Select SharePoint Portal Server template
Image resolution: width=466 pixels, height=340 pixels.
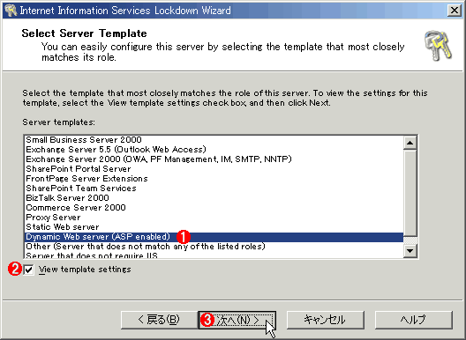pos(214,169)
